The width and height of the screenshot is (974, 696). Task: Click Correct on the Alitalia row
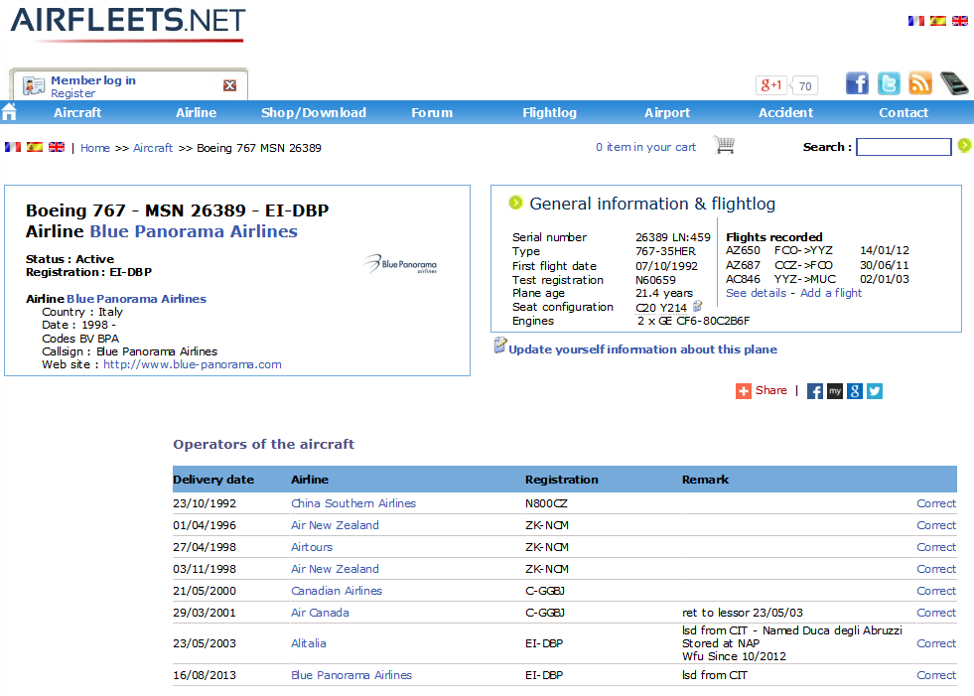pos(936,643)
